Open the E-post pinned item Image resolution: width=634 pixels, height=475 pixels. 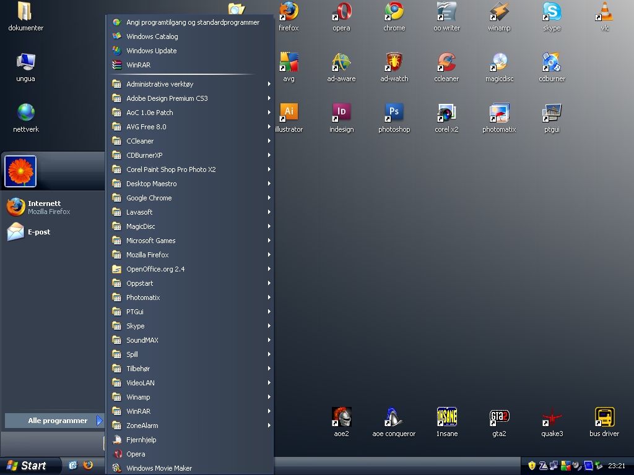53,232
